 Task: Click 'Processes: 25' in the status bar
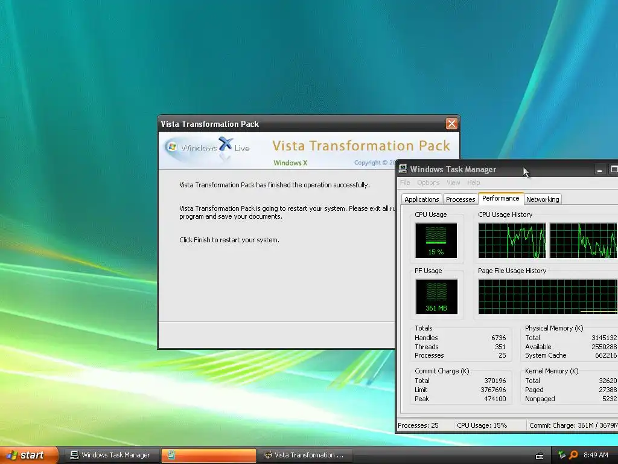418,425
